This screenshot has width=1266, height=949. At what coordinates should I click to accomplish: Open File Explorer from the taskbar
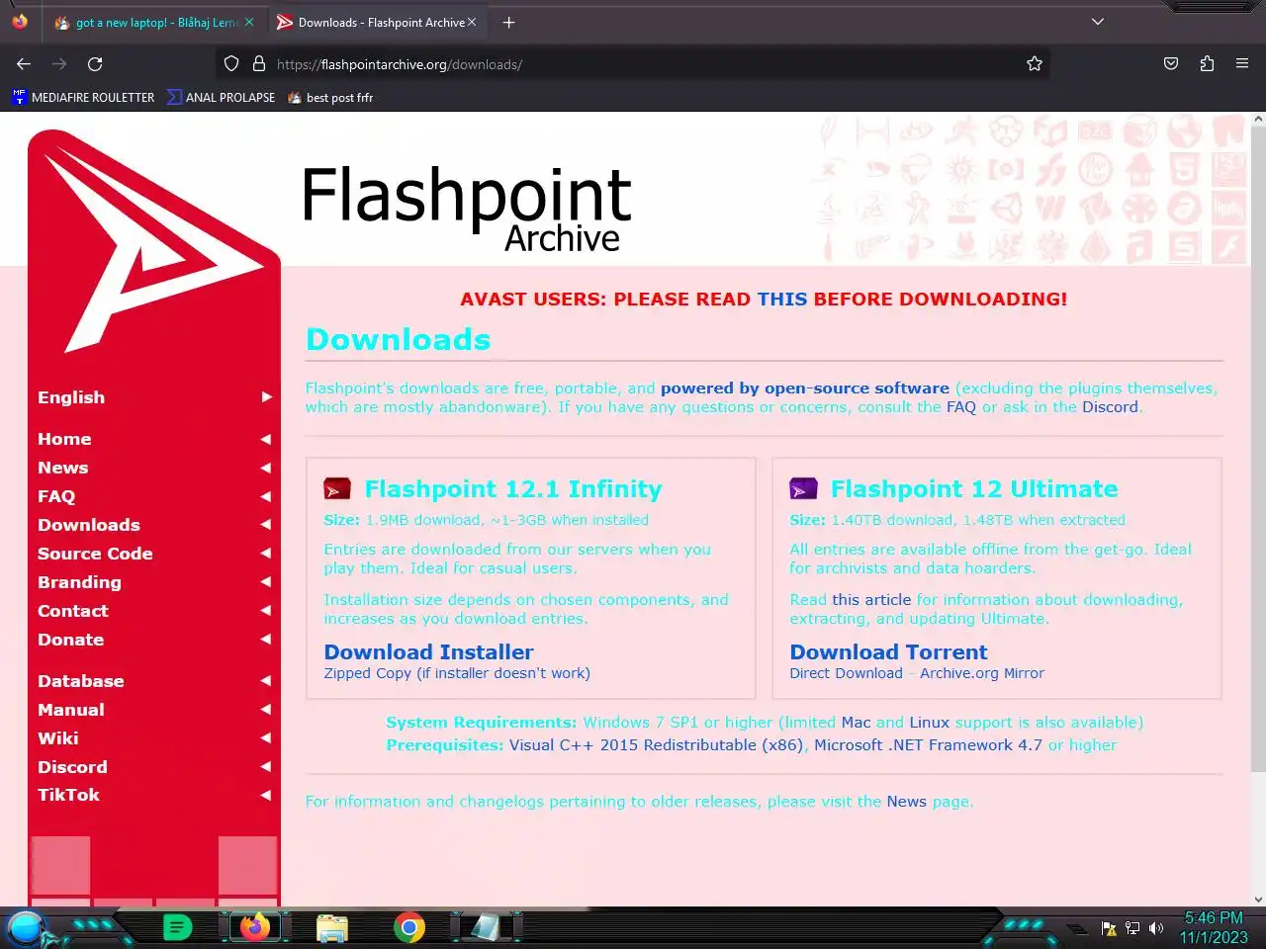point(332,927)
